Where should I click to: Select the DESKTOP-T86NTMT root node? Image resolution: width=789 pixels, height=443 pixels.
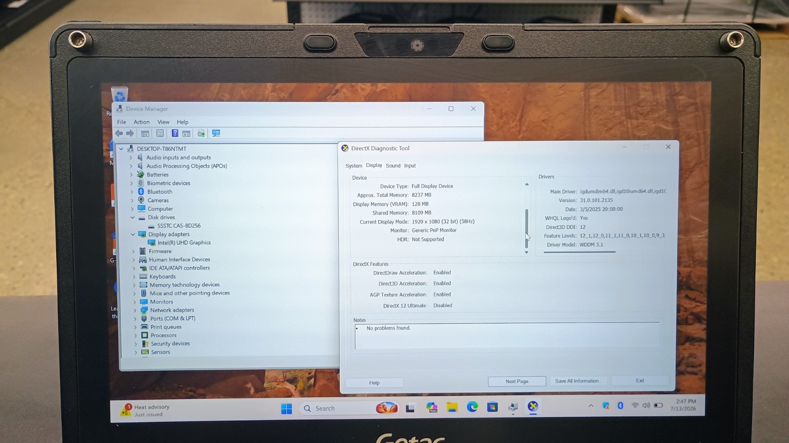161,149
